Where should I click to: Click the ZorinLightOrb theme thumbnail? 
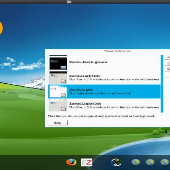pos(58,105)
